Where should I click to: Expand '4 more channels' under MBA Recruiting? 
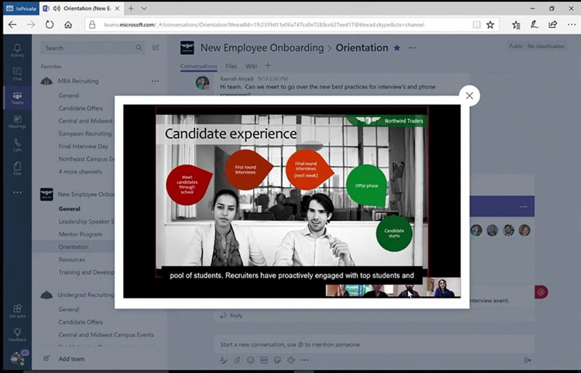[80, 172]
